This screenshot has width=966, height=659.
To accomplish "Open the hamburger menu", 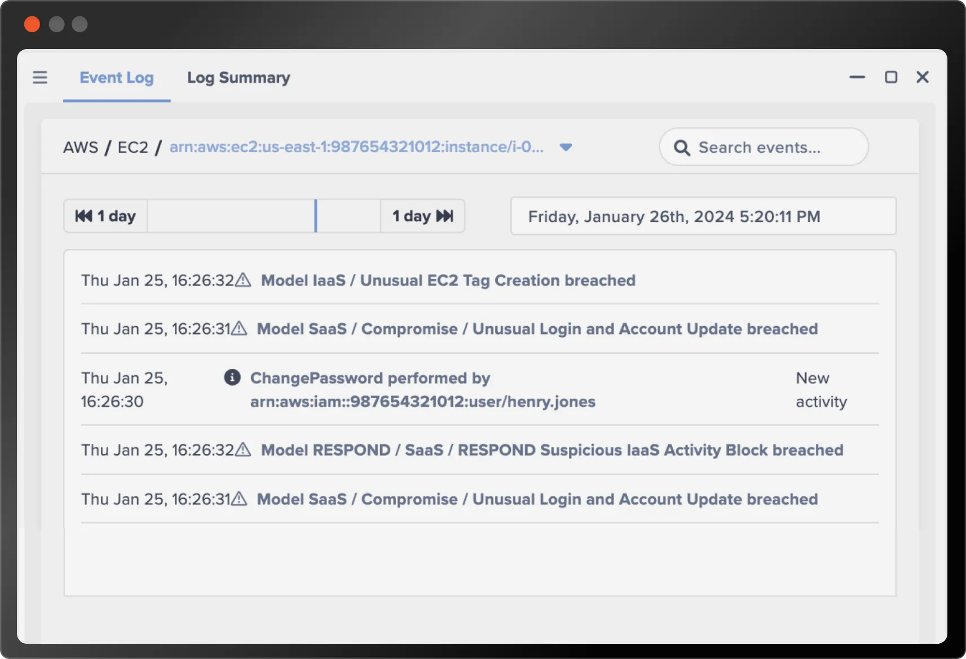I will (40, 77).
